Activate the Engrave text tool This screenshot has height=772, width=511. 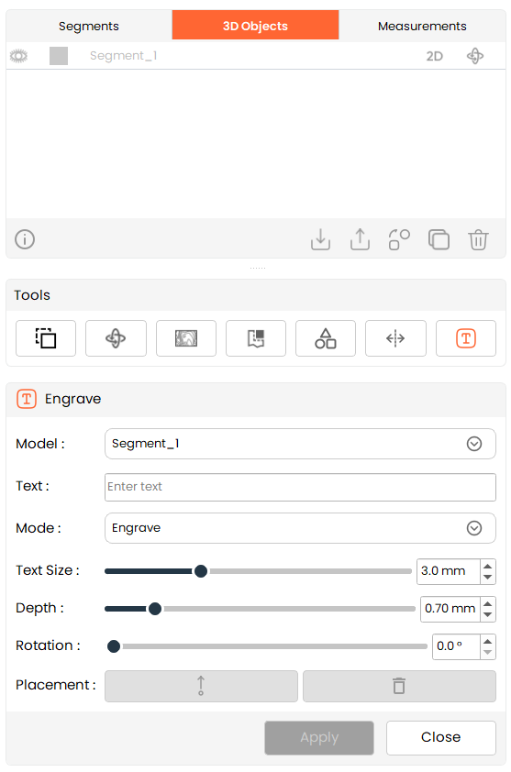click(x=466, y=338)
